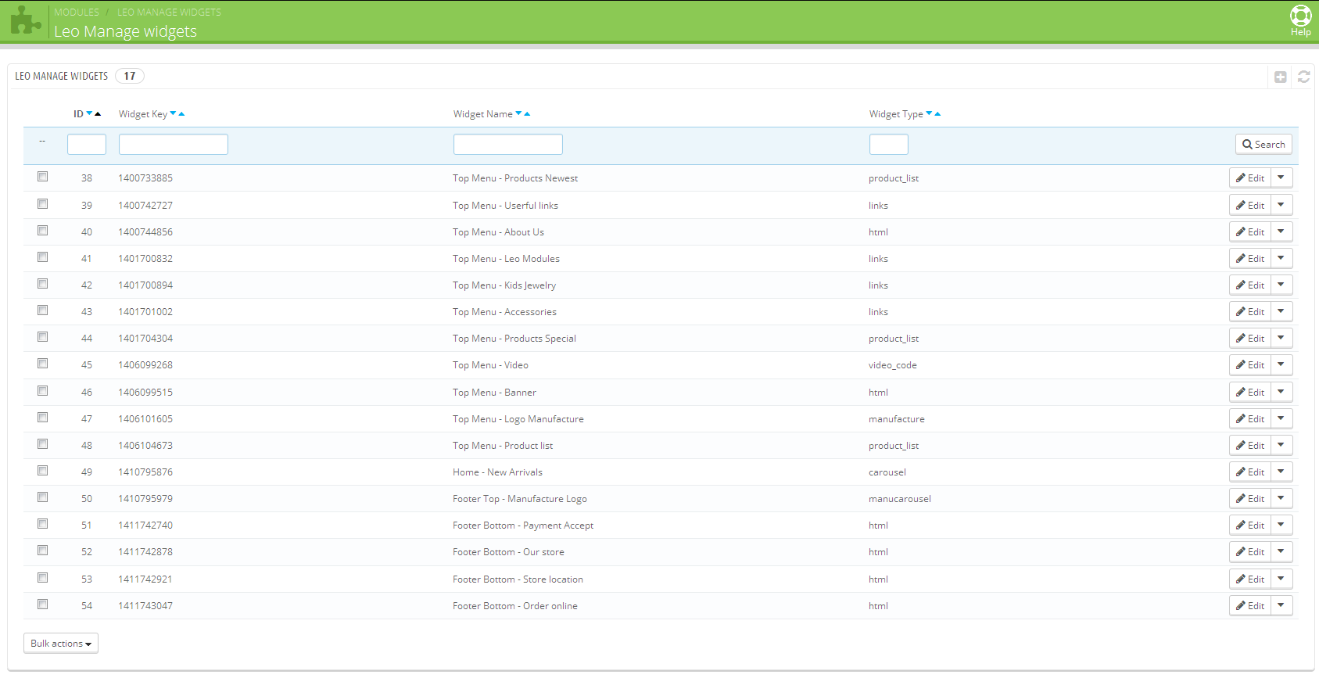This screenshot has height=678, width=1319.
Task: Select checkbox for Home - New Arrivals
Action: pos(43,471)
